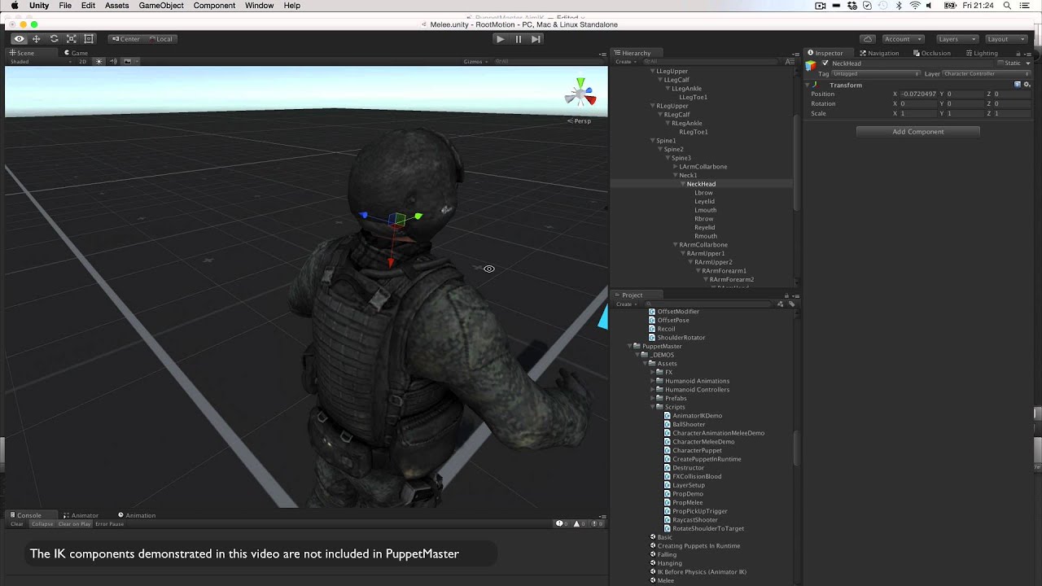Toggle scene audio speaker icon
Image resolution: width=1042 pixels, height=586 pixels.
point(113,61)
